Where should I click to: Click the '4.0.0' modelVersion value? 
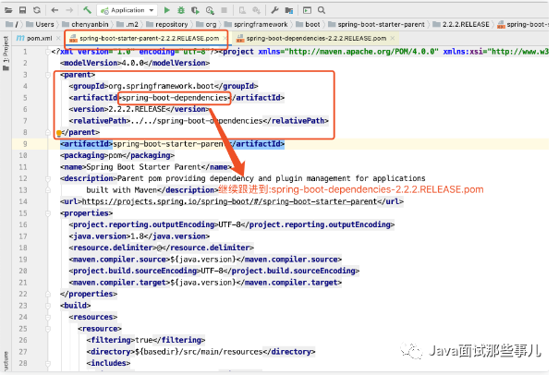pos(133,63)
